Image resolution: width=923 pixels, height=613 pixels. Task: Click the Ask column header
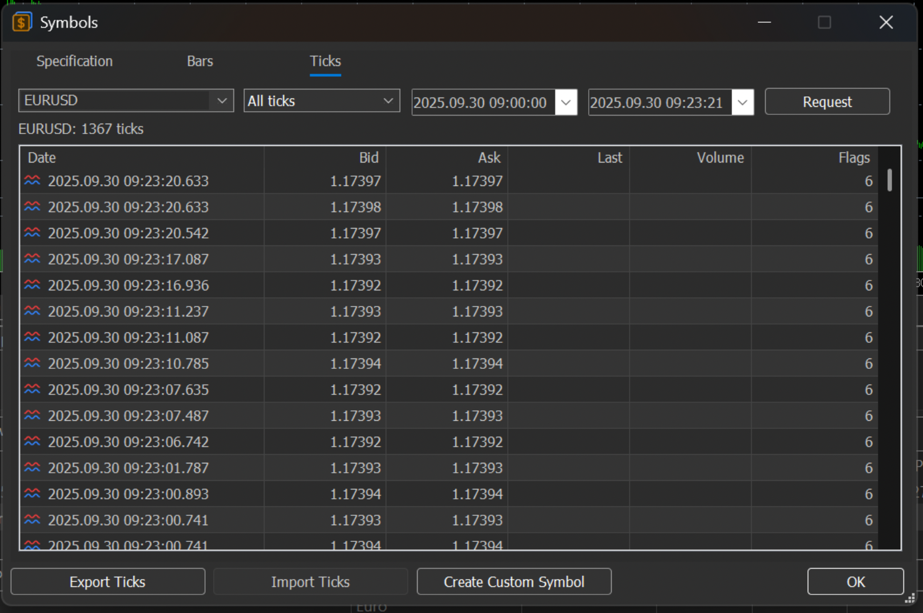pyautogui.click(x=447, y=158)
